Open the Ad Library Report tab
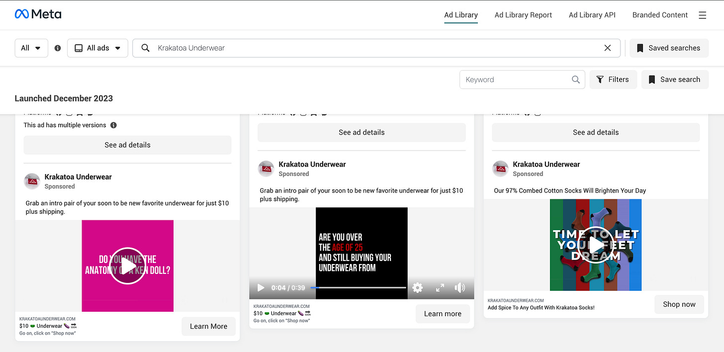This screenshot has height=352, width=724. pyautogui.click(x=523, y=15)
